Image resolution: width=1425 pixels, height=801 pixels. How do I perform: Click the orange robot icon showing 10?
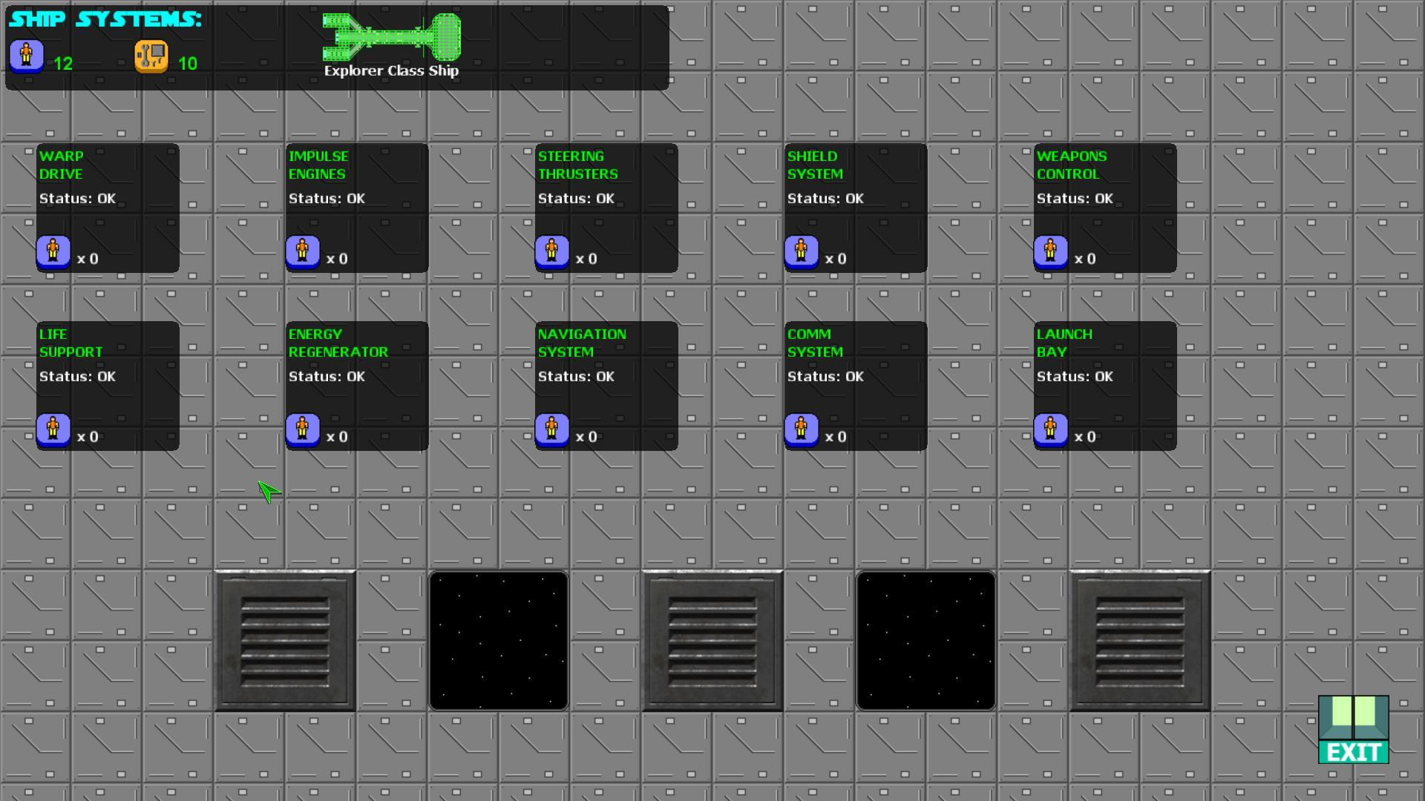click(x=151, y=56)
